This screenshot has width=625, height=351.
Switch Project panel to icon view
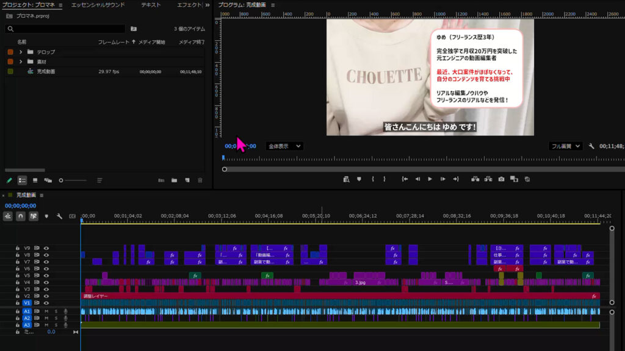tap(35, 180)
